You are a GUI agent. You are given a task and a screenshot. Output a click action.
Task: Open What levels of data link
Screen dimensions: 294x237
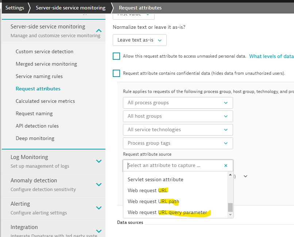point(271,56)
